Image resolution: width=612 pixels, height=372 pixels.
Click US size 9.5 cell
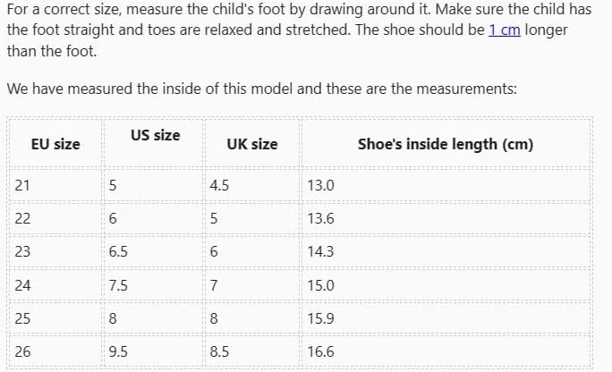coord(118,351)
